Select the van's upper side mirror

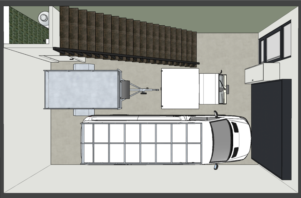tap(216, 113)
